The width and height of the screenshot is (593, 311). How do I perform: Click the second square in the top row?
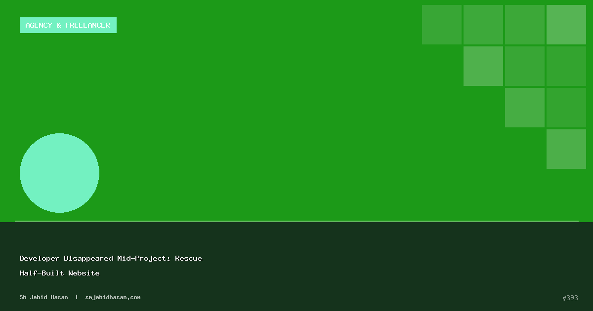tap(483, 25)
